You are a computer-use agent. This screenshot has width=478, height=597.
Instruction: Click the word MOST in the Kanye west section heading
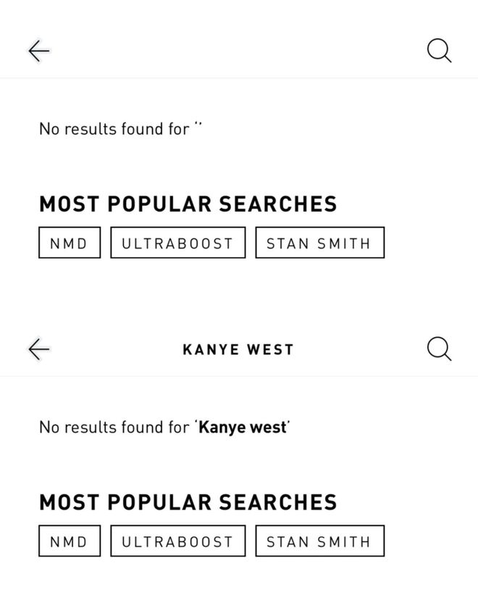coord(70,503)
